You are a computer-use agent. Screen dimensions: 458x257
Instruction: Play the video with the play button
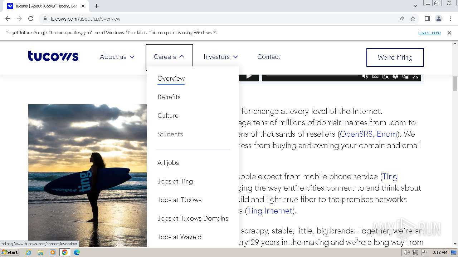(249, 76)
